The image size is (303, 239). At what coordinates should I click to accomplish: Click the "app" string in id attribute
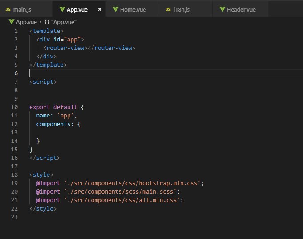72,40
